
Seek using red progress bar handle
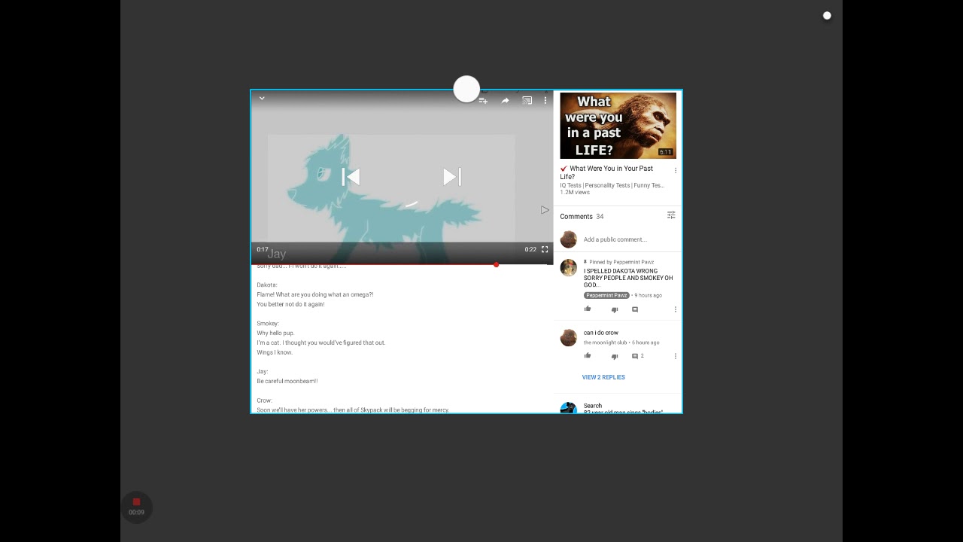497,264
